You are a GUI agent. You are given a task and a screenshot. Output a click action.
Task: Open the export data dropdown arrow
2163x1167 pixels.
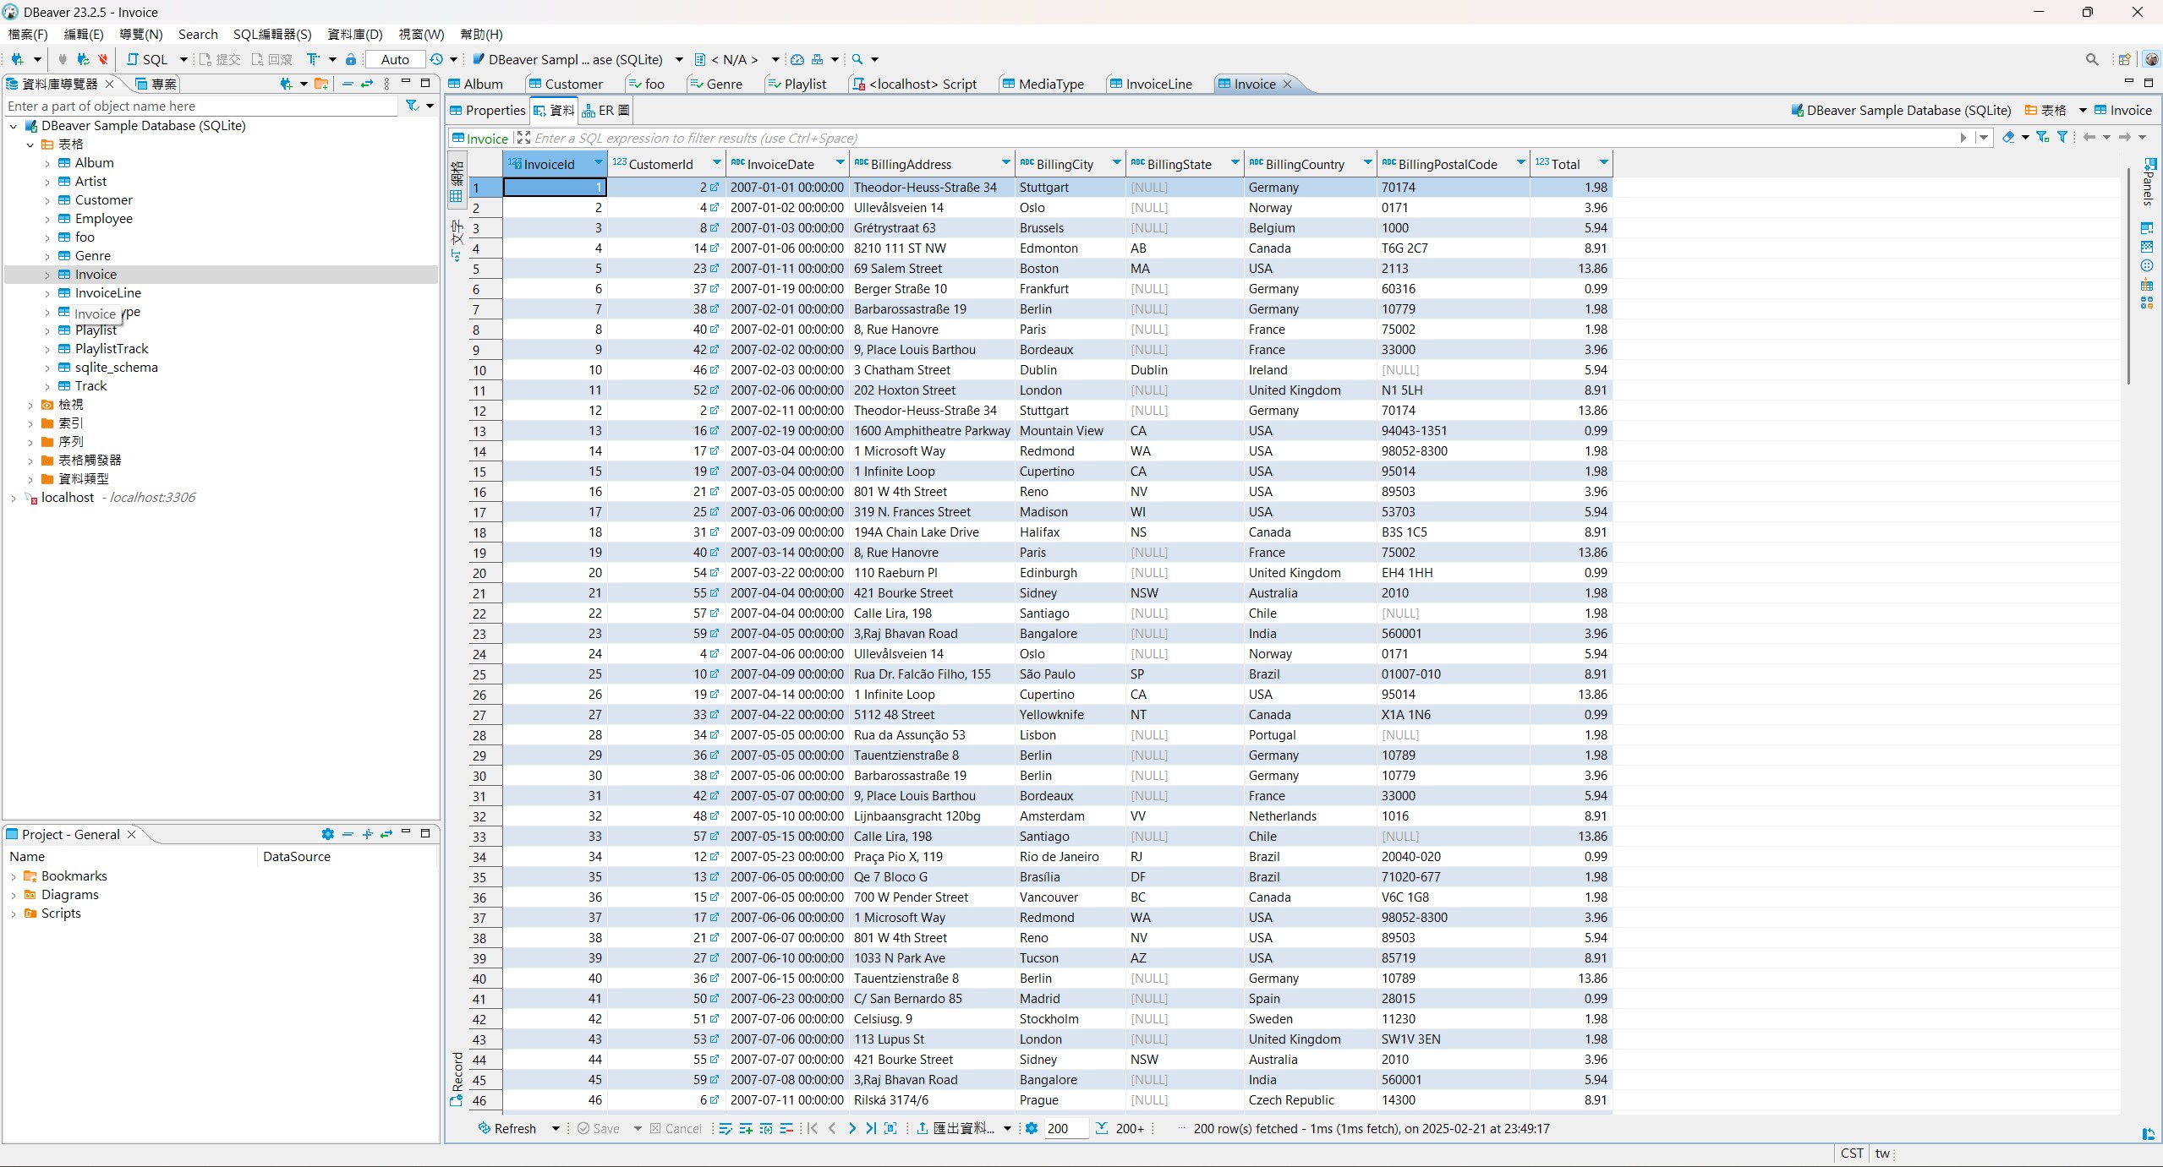(x=1007, y=1128)
